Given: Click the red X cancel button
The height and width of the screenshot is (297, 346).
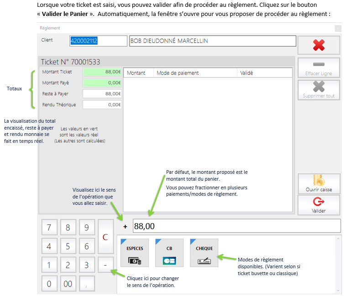Looking at the screenshot, I should click(x=319, y=45).
